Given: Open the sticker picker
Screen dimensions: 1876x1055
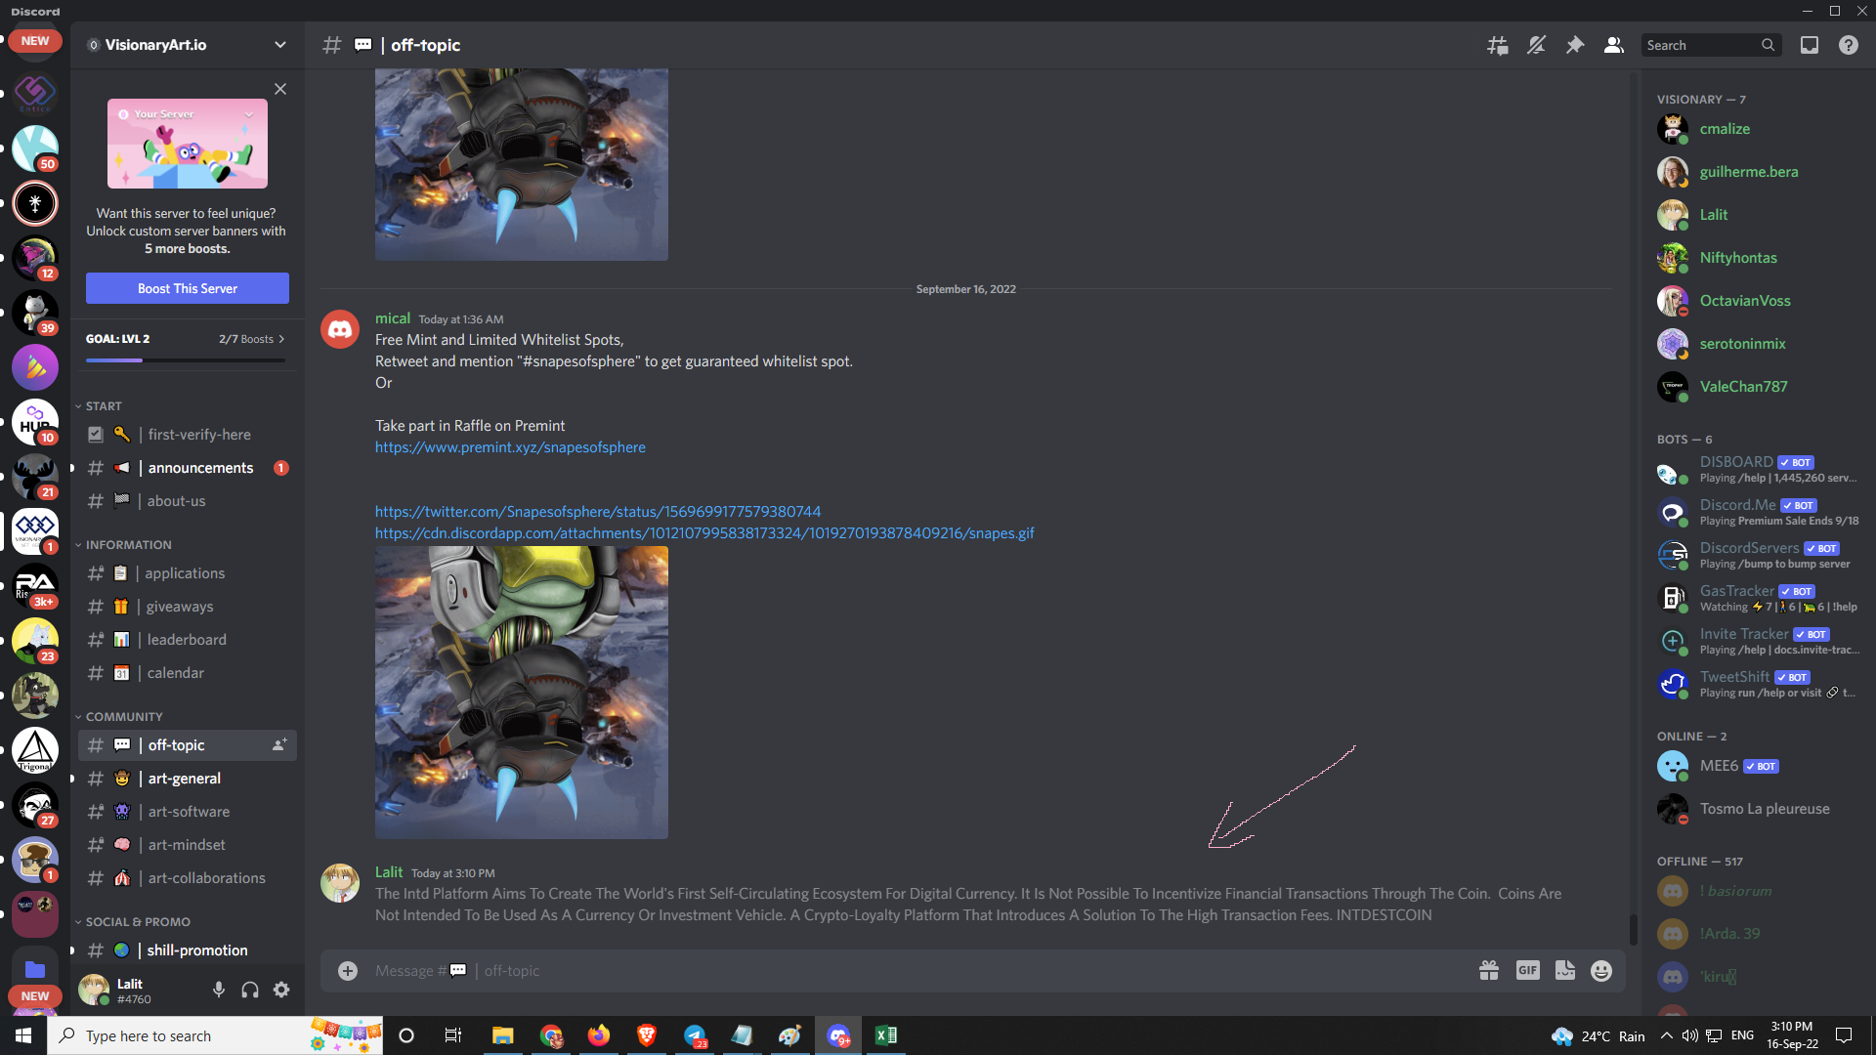Looking at the screenshot, I should (x=1565, y=971).
